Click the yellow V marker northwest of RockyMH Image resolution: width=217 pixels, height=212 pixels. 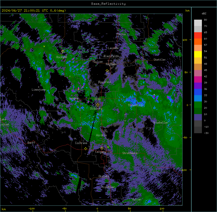coord(44,46)
